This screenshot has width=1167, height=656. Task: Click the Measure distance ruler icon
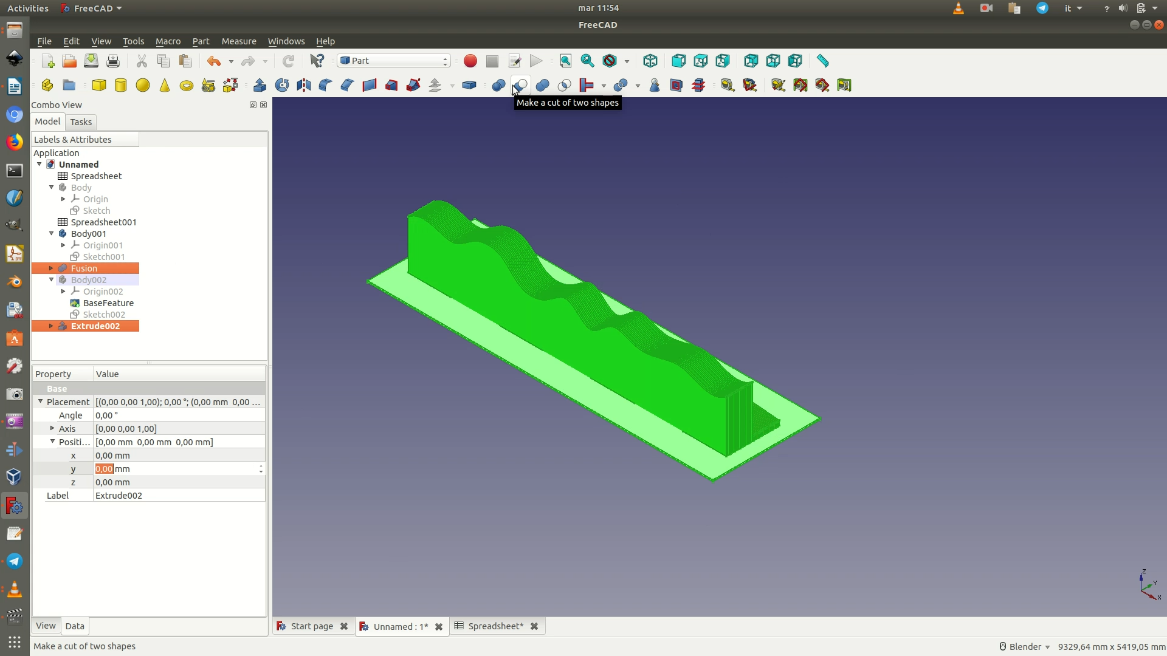pyautogui.click(x=823, y=61)
